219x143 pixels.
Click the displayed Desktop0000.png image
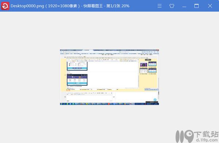pos(109,77)
